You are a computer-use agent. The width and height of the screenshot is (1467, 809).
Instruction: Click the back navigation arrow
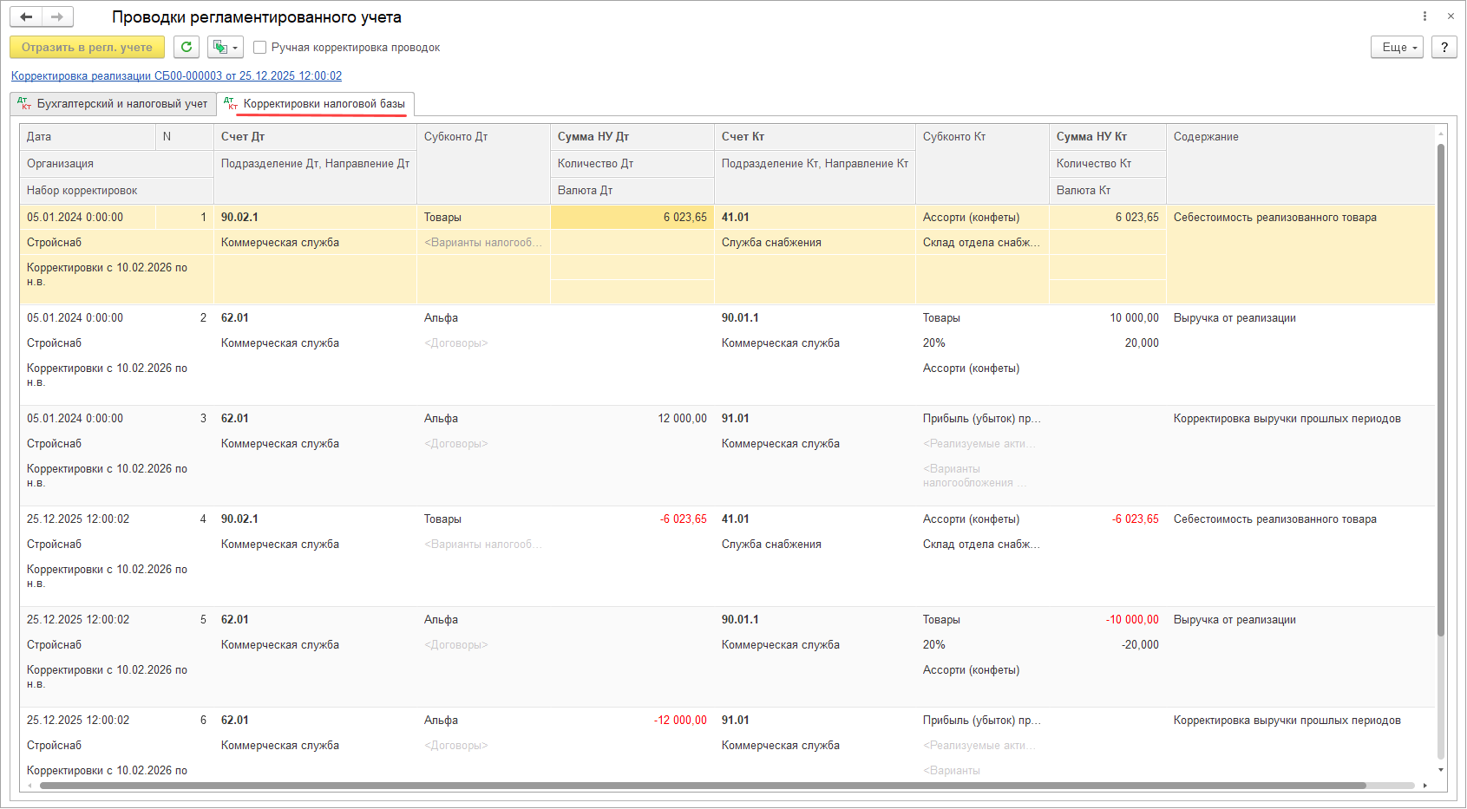tap(26, 17)
